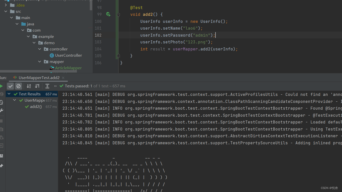Click the green check icon beside Tests passed
This screenshot has height=192, width=342.
click(62, 86)
